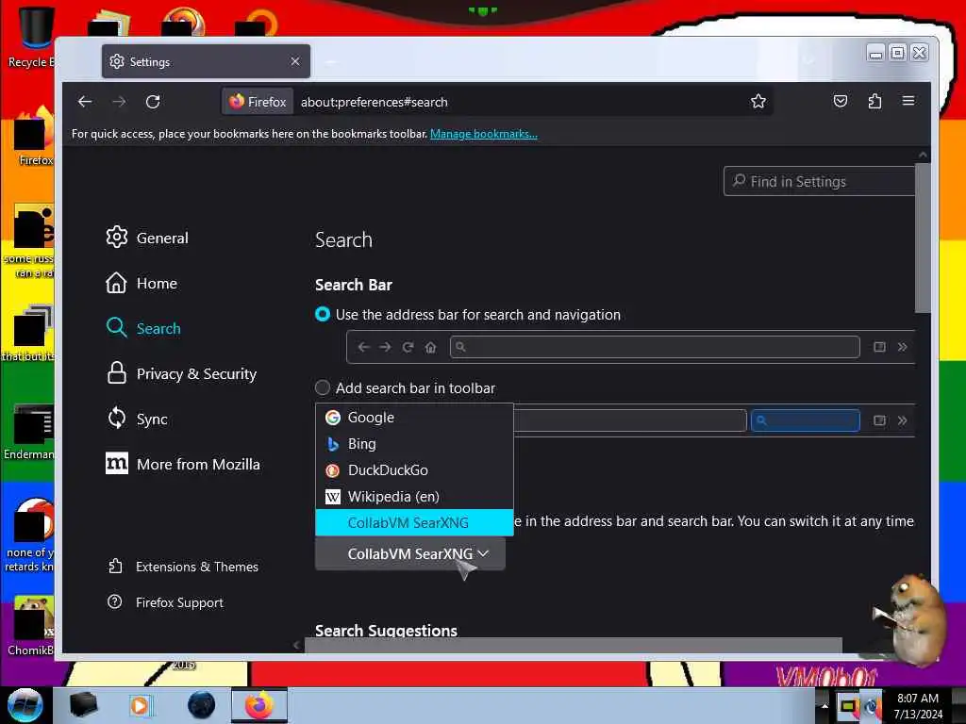
Task: Click Firefox icon in the taskbar
Action: [x=259, y=705]
